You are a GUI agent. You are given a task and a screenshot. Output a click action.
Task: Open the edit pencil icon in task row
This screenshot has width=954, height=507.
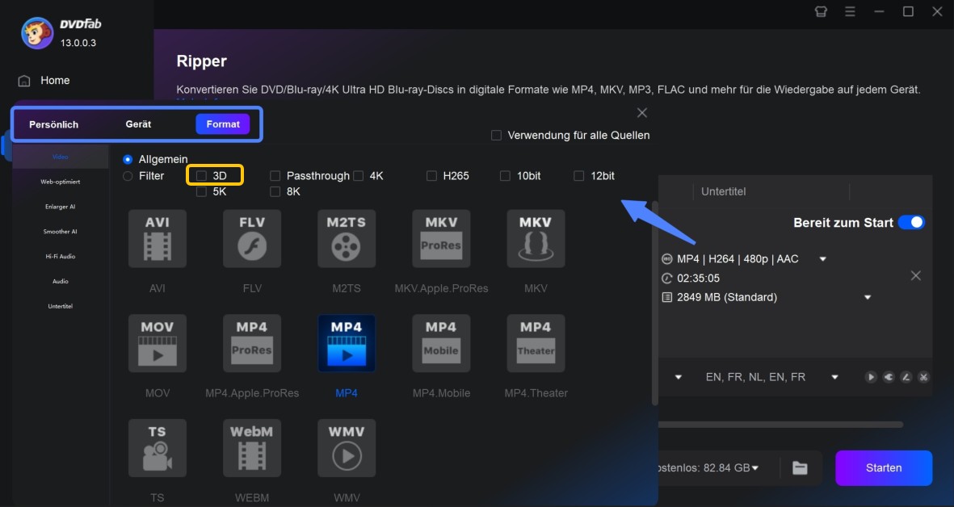[906, 377]
